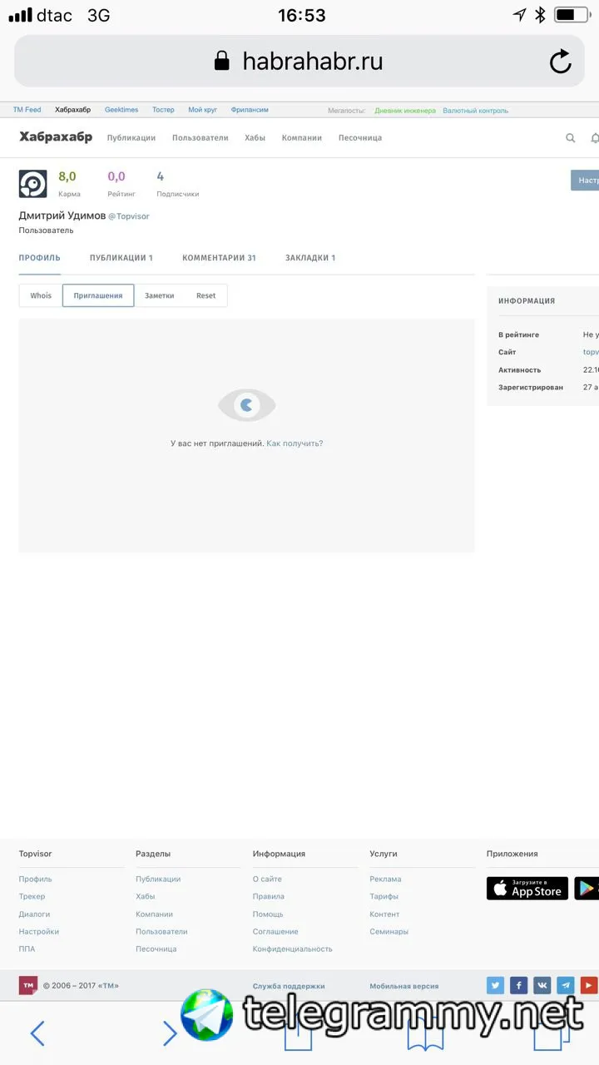Tap the Safari forward arrow

point(170,1033)
